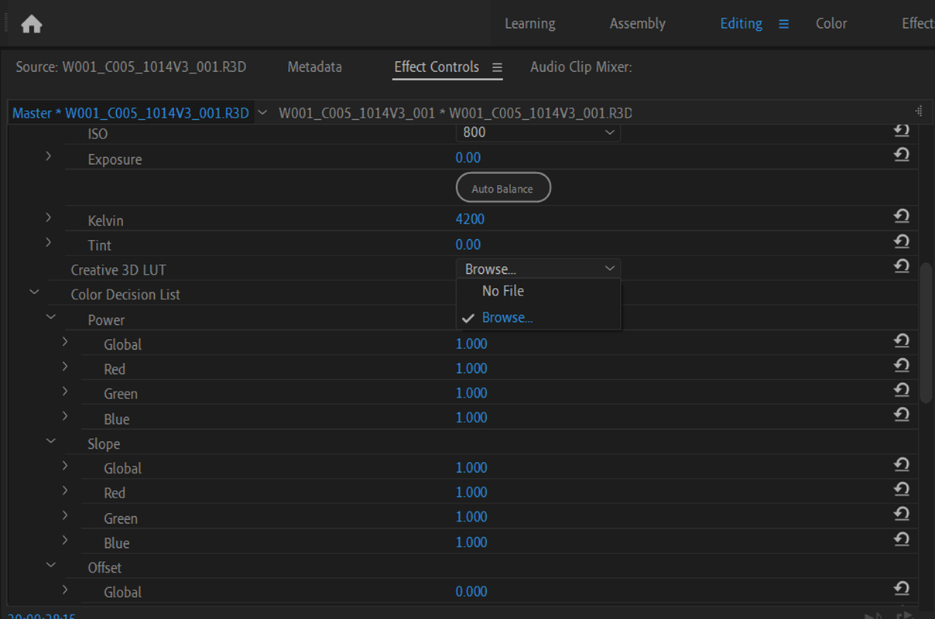Select the W001_C005_1014V3_001 sequence clip tab
The height and width of the screenshot is (619, 935).
[455, 113]
